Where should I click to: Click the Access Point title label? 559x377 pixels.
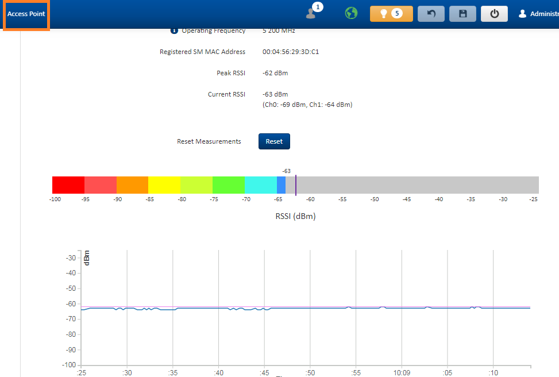click(26, 14)
